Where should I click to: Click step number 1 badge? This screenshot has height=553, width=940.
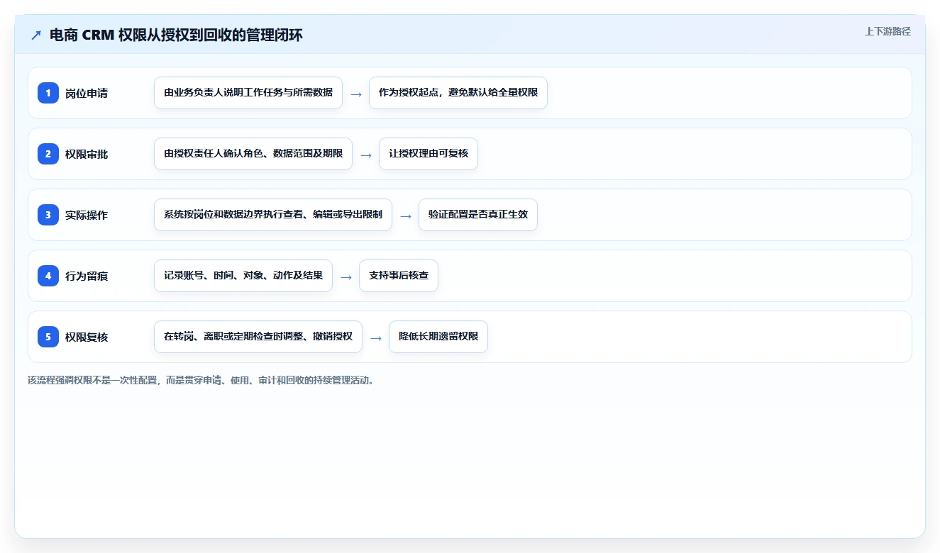(48, 93)
